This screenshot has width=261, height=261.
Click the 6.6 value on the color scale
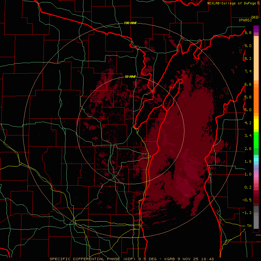point(248,84)
